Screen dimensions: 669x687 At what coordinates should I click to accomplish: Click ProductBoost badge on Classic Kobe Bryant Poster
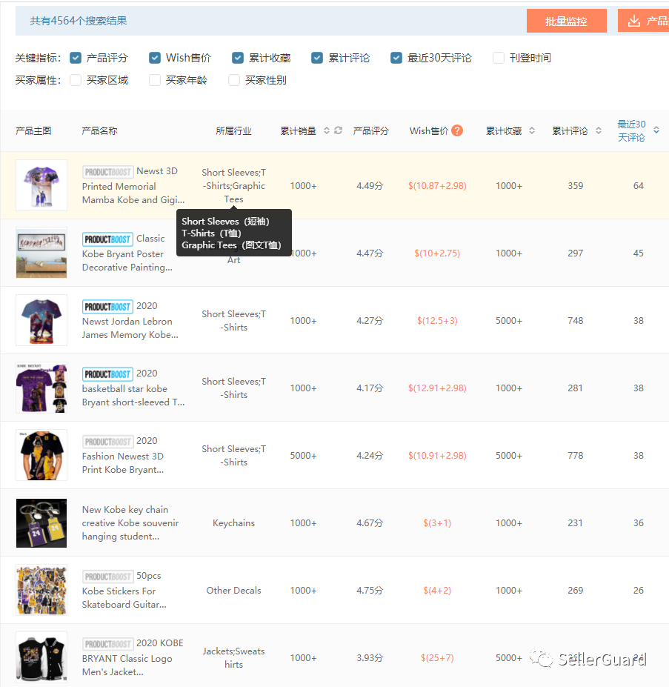pos(107,239)
